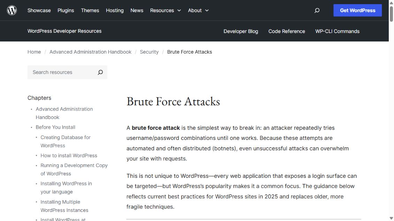Click the page's vertical scrollbar thumb
This screenshot has height=221, width=394.
(x=391, y=14)
